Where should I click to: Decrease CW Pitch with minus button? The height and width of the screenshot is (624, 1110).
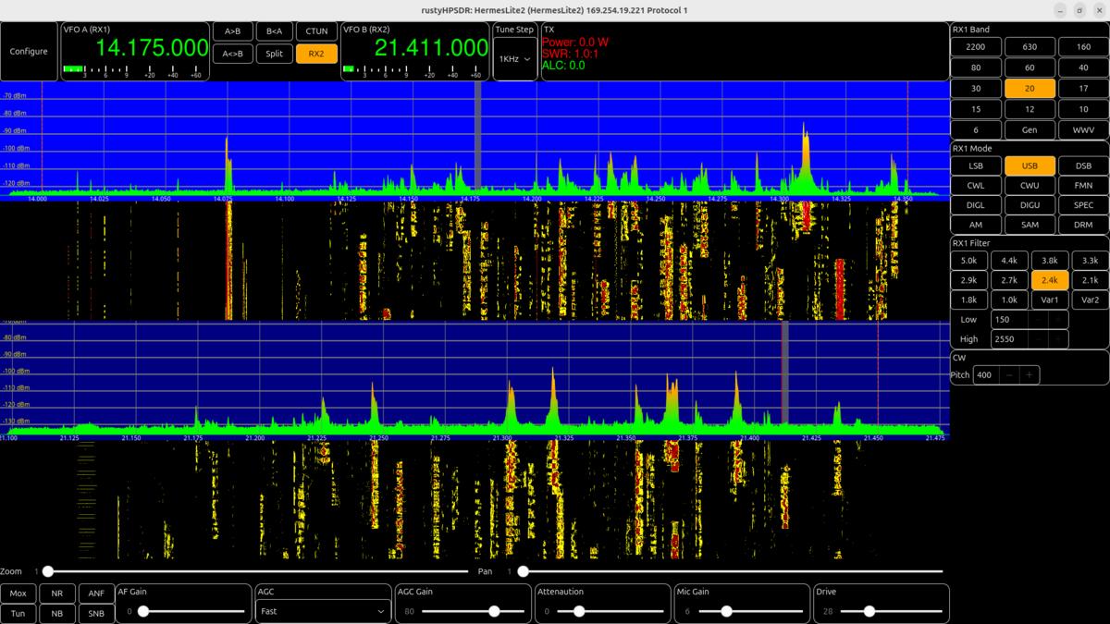(1008, 375)
